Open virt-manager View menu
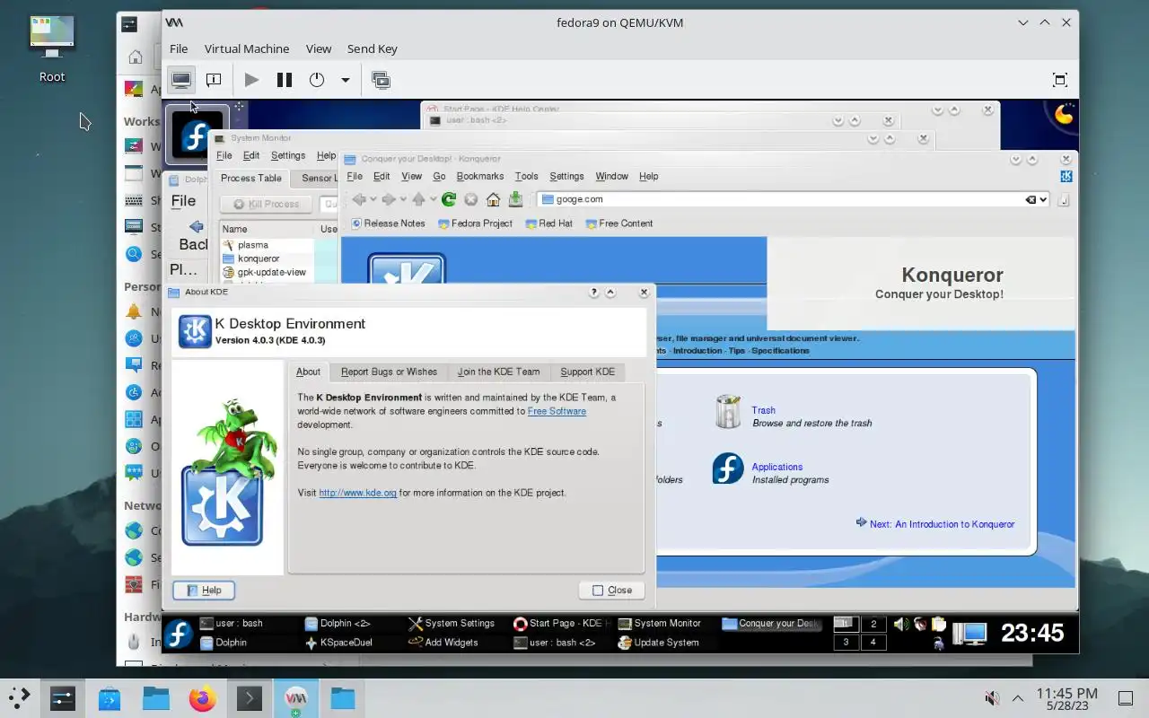Image resolution: width=1149 pixels, height=718 pixels. click(319, 48)
